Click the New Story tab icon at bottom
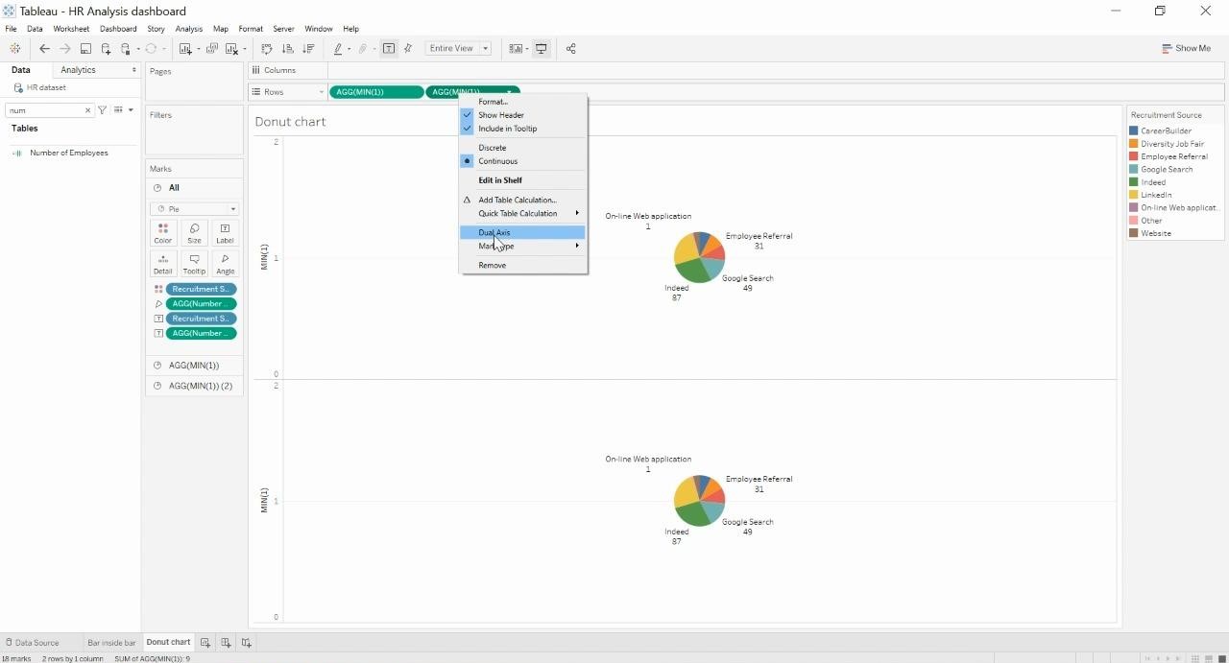Viewport: 1229px width, 663px height. click(x=247, y=643)
